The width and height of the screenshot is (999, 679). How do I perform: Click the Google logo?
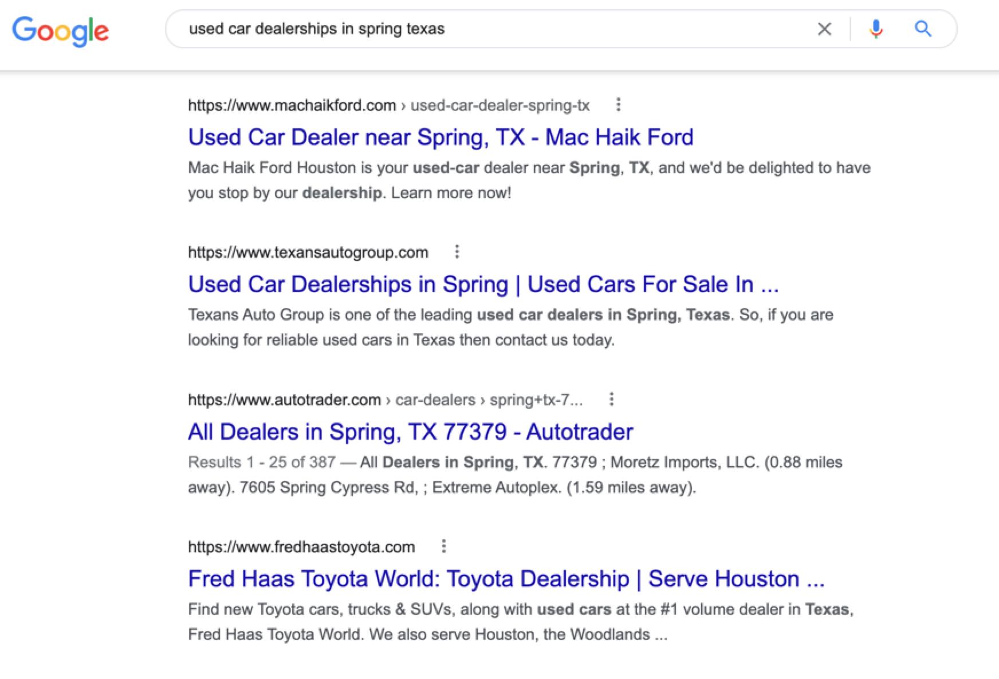pyautogui.click(x=60, y=31)
